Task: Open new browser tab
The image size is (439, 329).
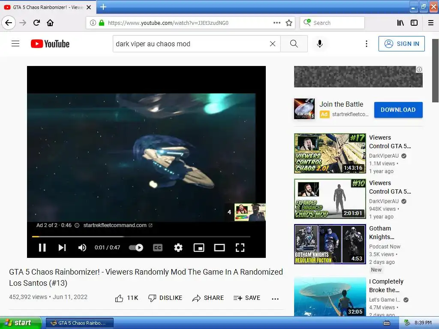Action: (x=103, y=7)
